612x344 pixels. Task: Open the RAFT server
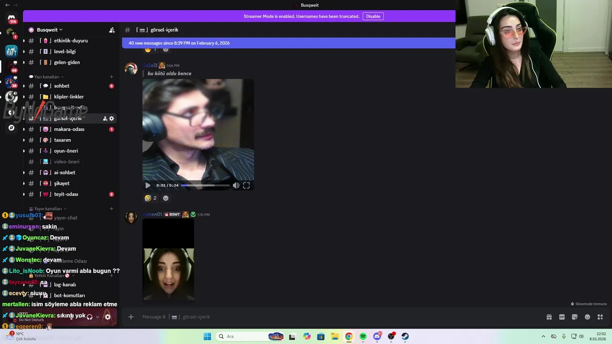(x=11, y=51)
